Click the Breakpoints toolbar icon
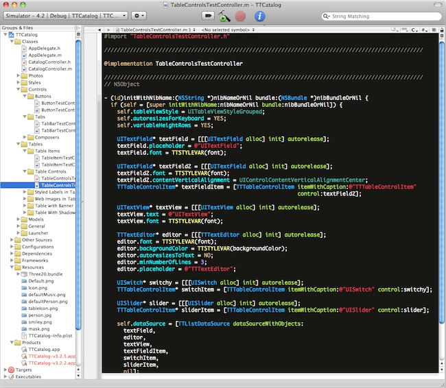 click(207, 15)
